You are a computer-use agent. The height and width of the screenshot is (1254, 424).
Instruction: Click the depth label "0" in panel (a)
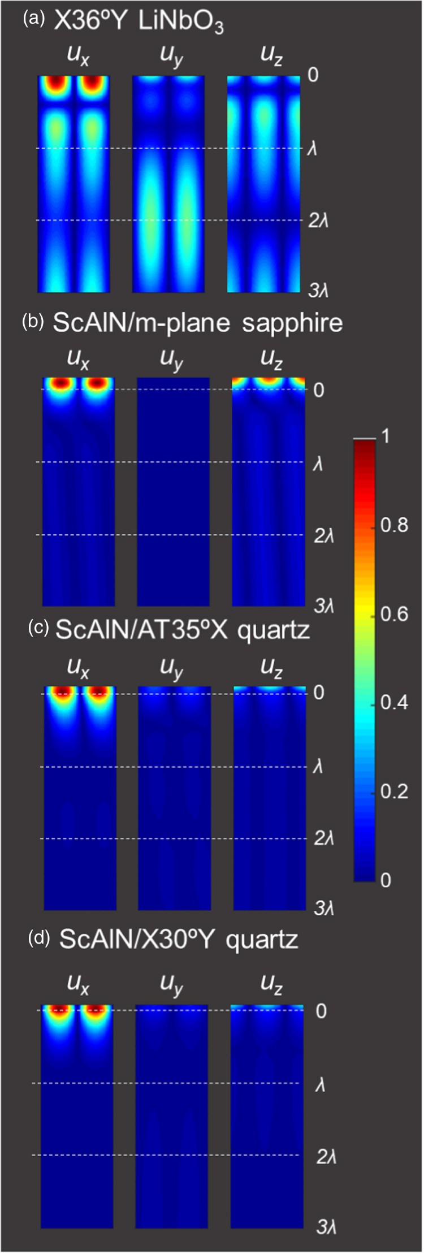click(313, 75)
